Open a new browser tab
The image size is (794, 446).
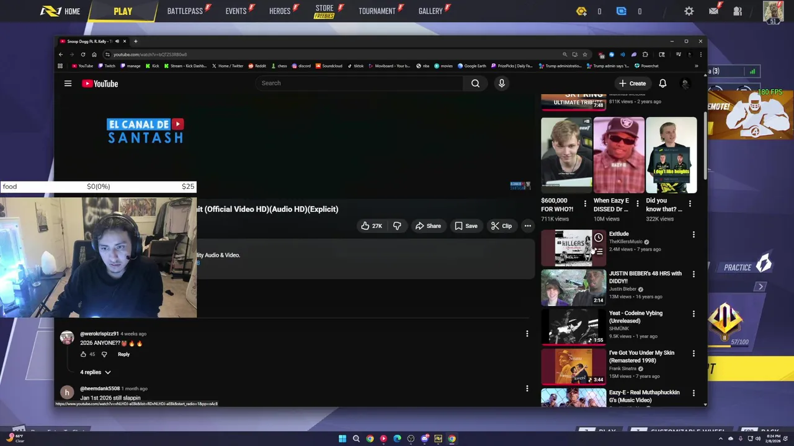(135, 42)
